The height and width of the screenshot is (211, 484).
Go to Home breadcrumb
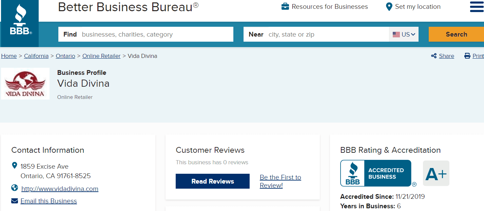(x=9, y=56)
